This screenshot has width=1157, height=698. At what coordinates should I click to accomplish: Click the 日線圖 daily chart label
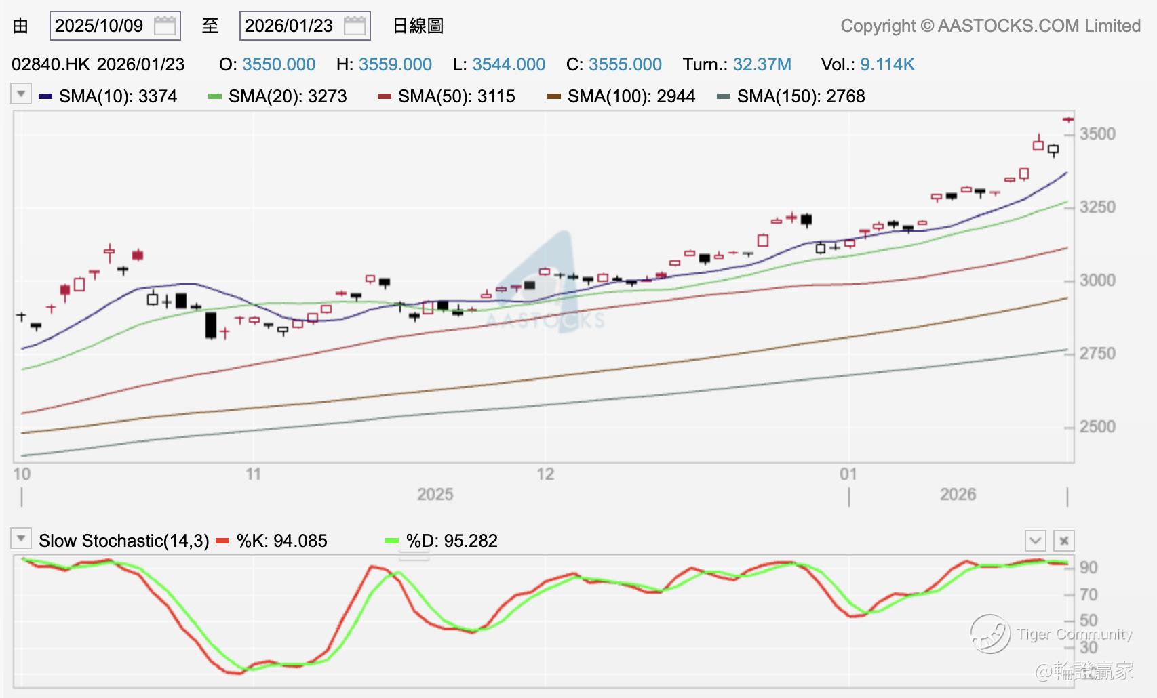coord(418,26)
